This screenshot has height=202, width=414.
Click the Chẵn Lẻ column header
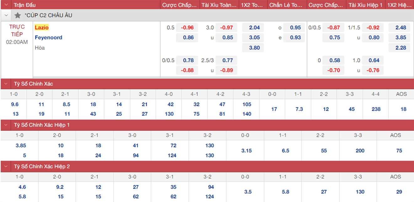click(286, 5)
